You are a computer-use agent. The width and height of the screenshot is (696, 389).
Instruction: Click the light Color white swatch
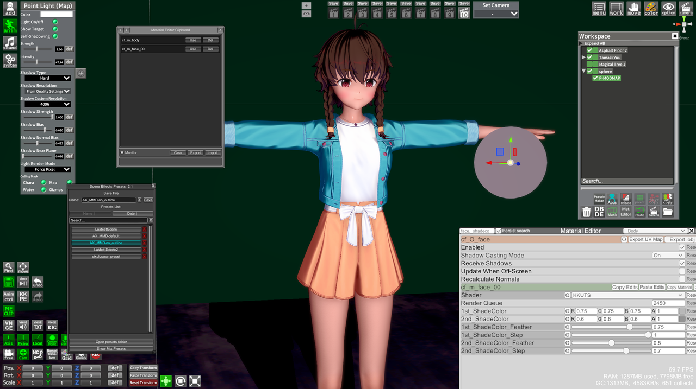click(57, 15)
